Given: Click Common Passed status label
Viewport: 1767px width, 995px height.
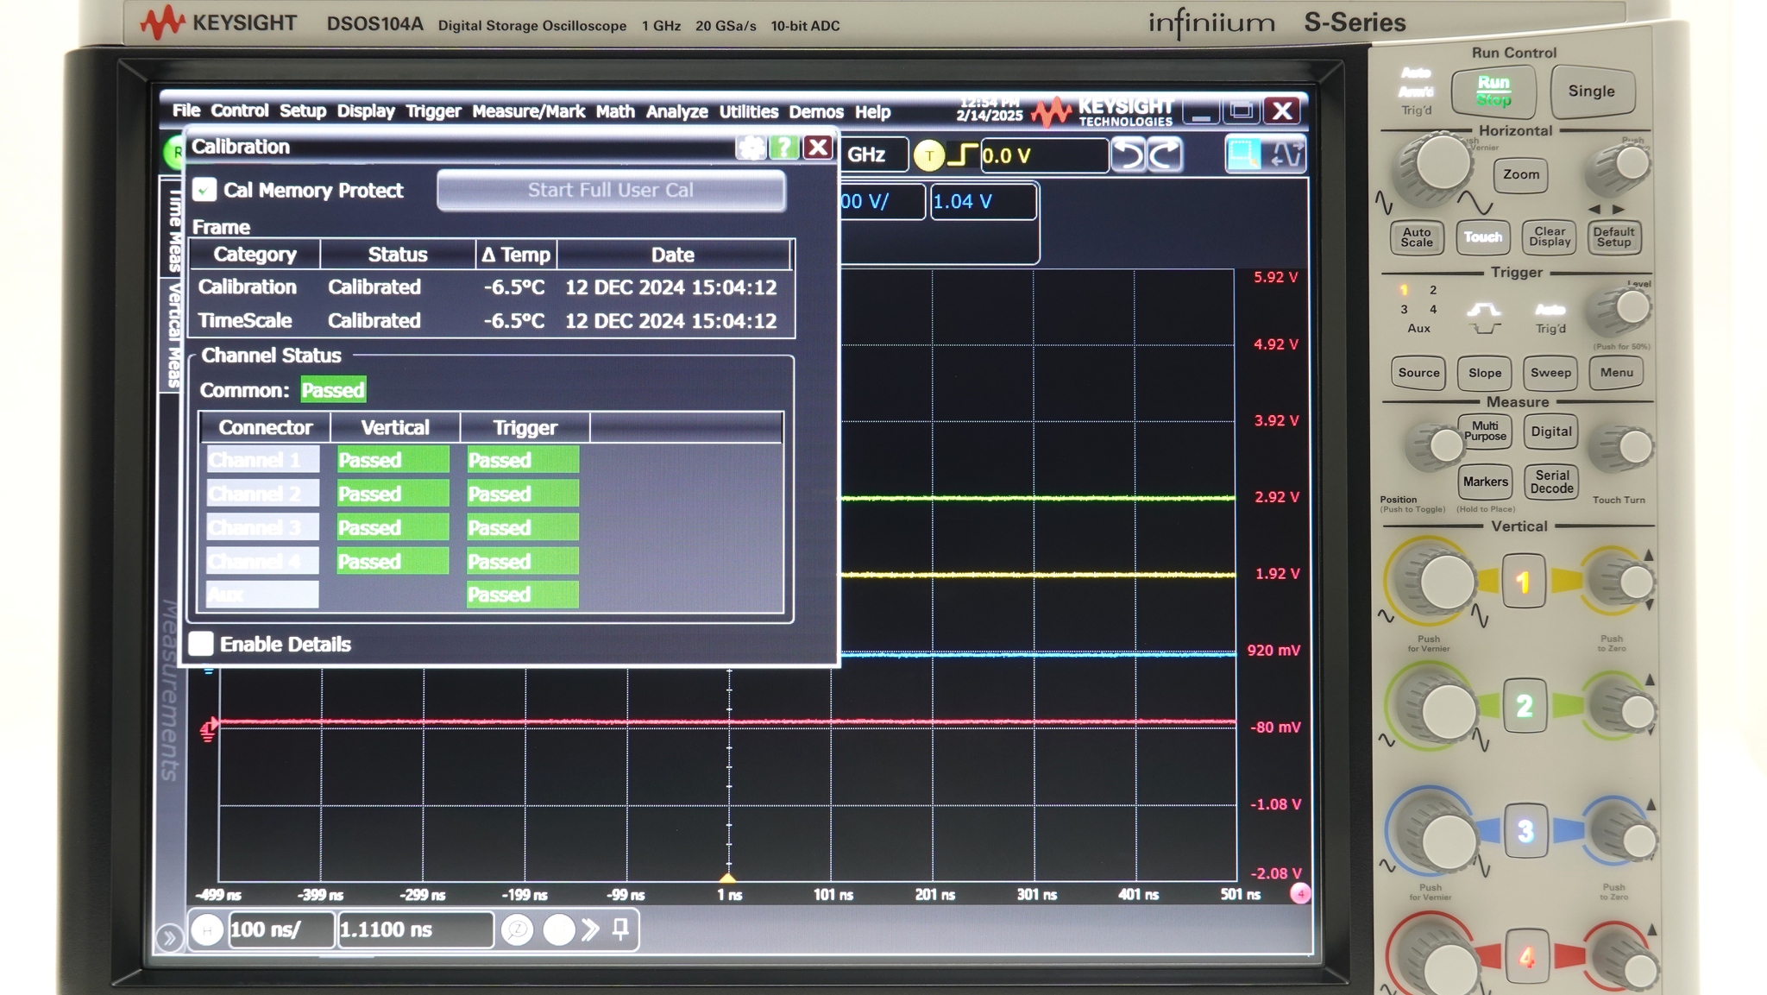Looking at the screenshot, I should (333, 390).
